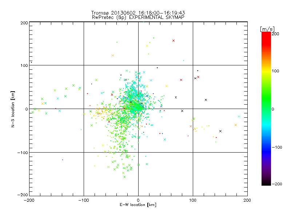
Task: Click the 100 tick label on E-W axis
Action: tap(193, 201)
